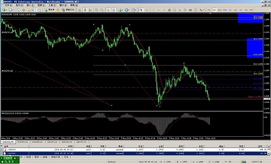This screenshot has height=164, width=271.
Task: Select the Fibonacci Expansion line tool
Action: coord(196,10)
